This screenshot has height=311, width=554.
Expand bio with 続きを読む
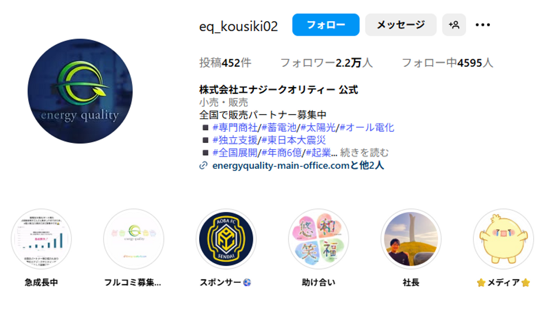tap(364, 153)
